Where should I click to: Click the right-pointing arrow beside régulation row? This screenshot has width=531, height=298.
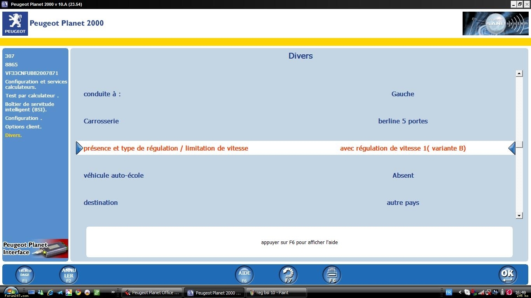pyautogui.click(x=79, y=148)
